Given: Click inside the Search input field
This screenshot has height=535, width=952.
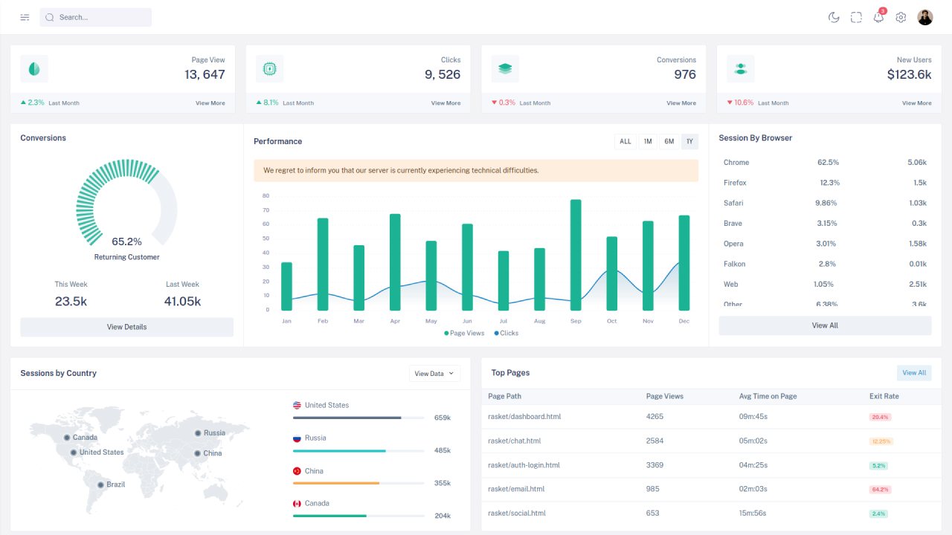Looking at the screenshot, I should pos(95,16).
